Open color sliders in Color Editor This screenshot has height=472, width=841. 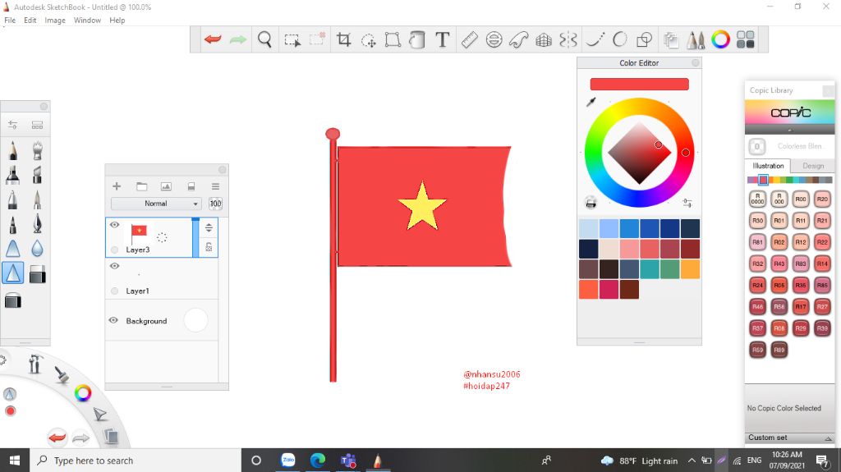coord(687,203)
